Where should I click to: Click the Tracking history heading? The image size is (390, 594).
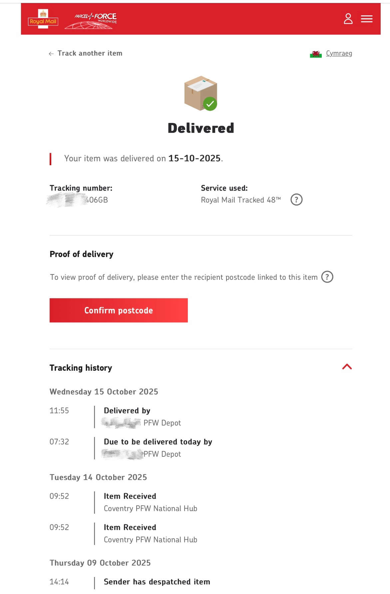coord(81,368)
